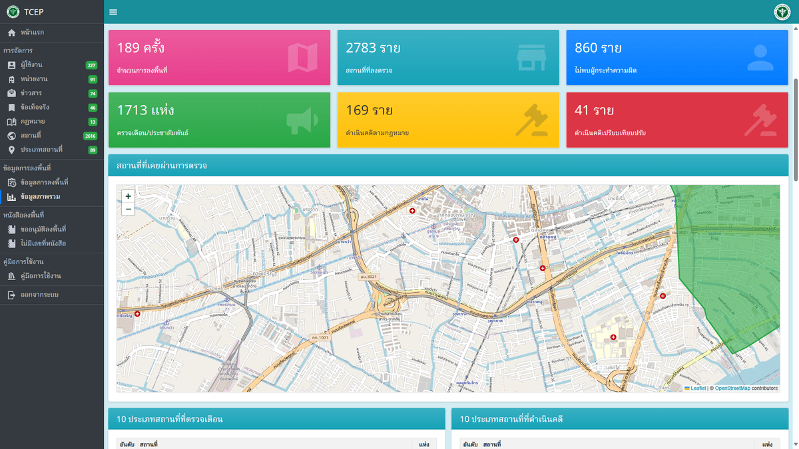799x449 pixels.
Task: Open ขออนุมัติลงพื้นที่ document icon
Action: pos(11,229)
